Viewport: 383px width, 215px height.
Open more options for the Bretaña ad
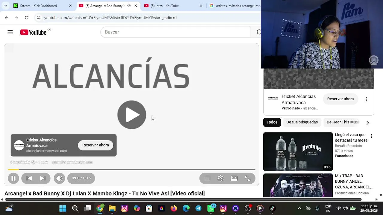(371, 136)
